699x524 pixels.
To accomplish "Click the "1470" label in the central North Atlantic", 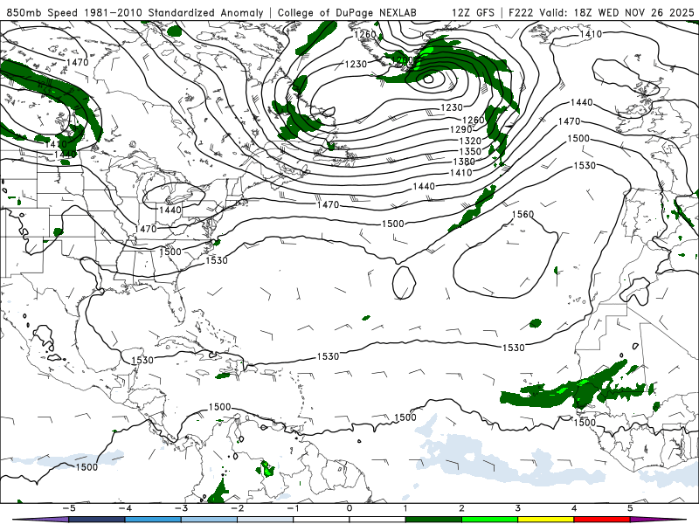I will tap(329, 204).
